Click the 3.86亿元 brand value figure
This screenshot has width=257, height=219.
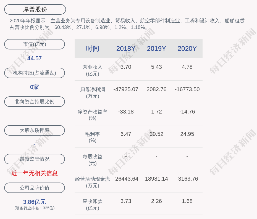pyautogui.click(x=35, y=202)
